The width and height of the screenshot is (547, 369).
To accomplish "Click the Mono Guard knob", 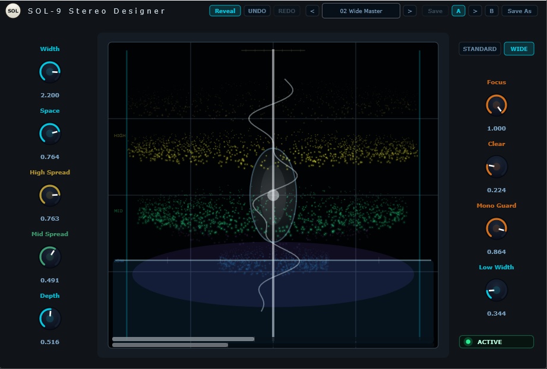I will (x=497, y=228).
